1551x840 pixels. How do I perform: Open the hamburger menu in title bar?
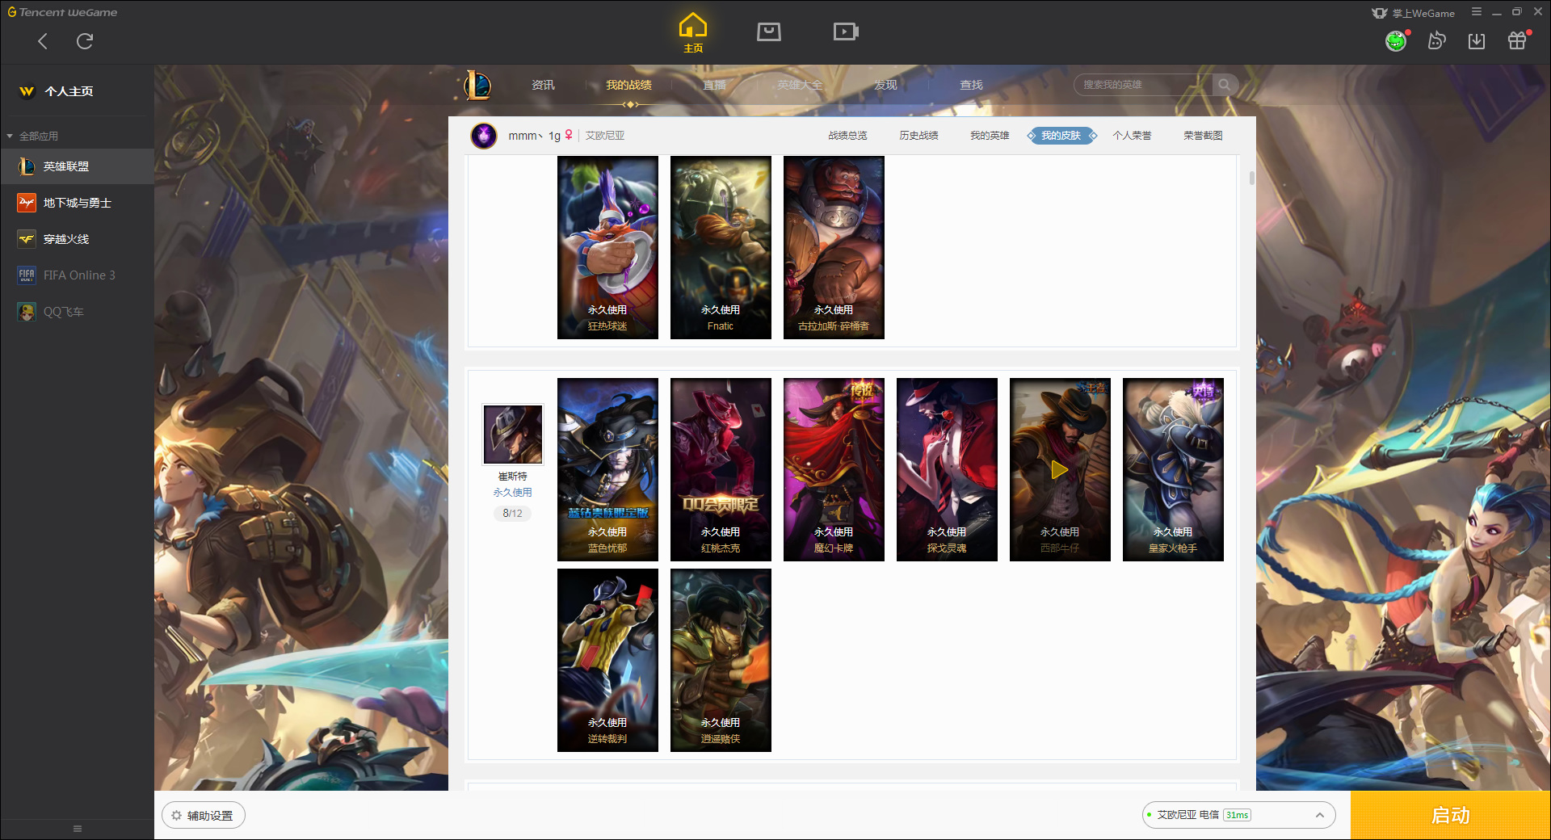[1477, 12]
